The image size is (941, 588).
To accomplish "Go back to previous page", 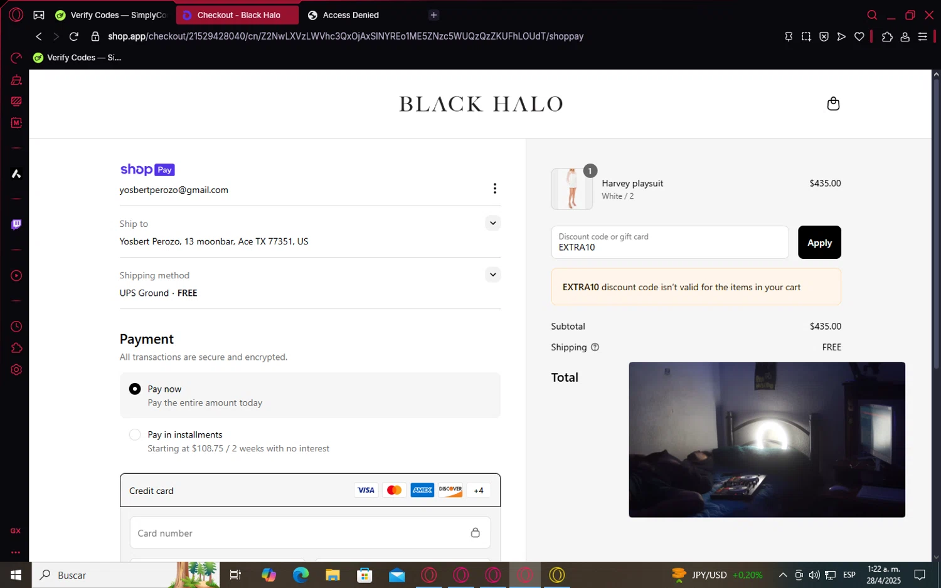I will (39, 36).
